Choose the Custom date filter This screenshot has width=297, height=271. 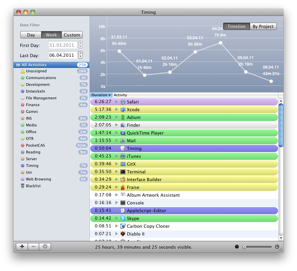tap(72, 35)
